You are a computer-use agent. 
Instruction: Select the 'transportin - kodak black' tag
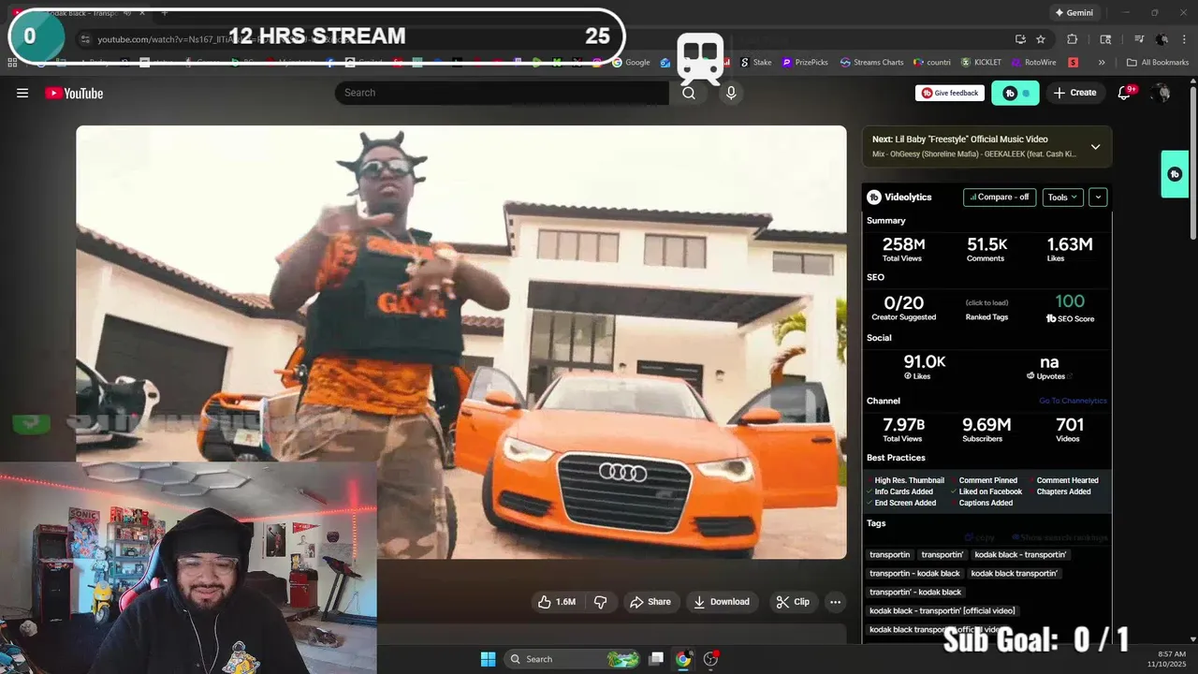tap(914, 573)
